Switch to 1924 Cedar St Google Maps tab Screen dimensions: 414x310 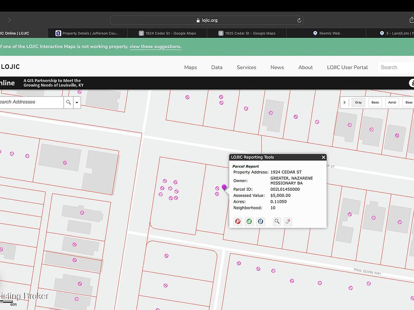[167, 33]
